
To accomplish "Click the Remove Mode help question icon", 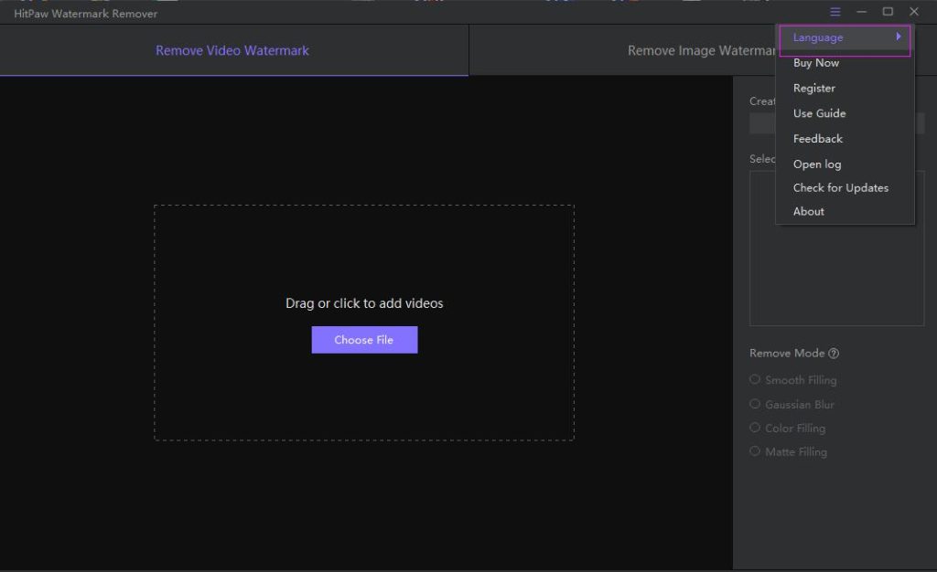I will click(x=834, y=354).
